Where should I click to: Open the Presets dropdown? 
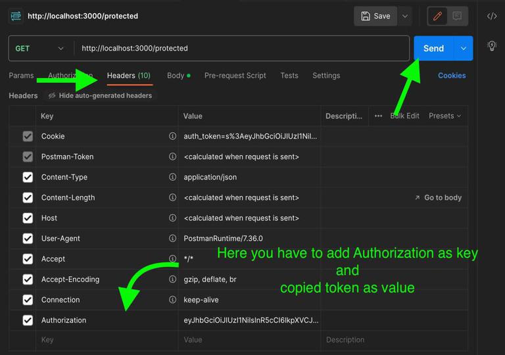coord(445,116)
